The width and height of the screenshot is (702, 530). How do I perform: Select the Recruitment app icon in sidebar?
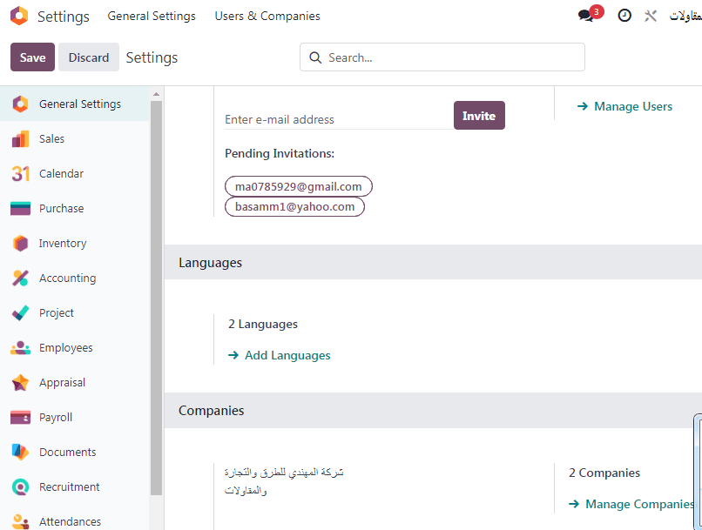pos(21,487)
